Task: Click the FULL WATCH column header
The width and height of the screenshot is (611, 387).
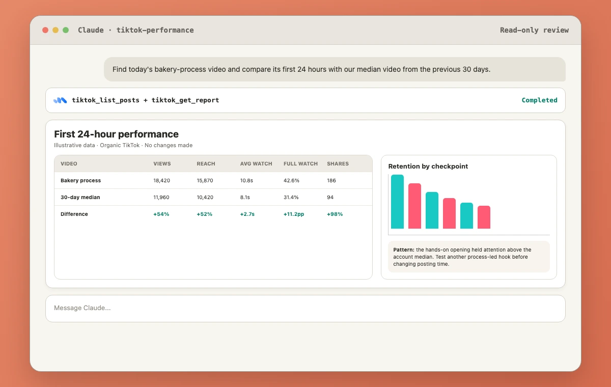Action: click(x=300, y=164)
